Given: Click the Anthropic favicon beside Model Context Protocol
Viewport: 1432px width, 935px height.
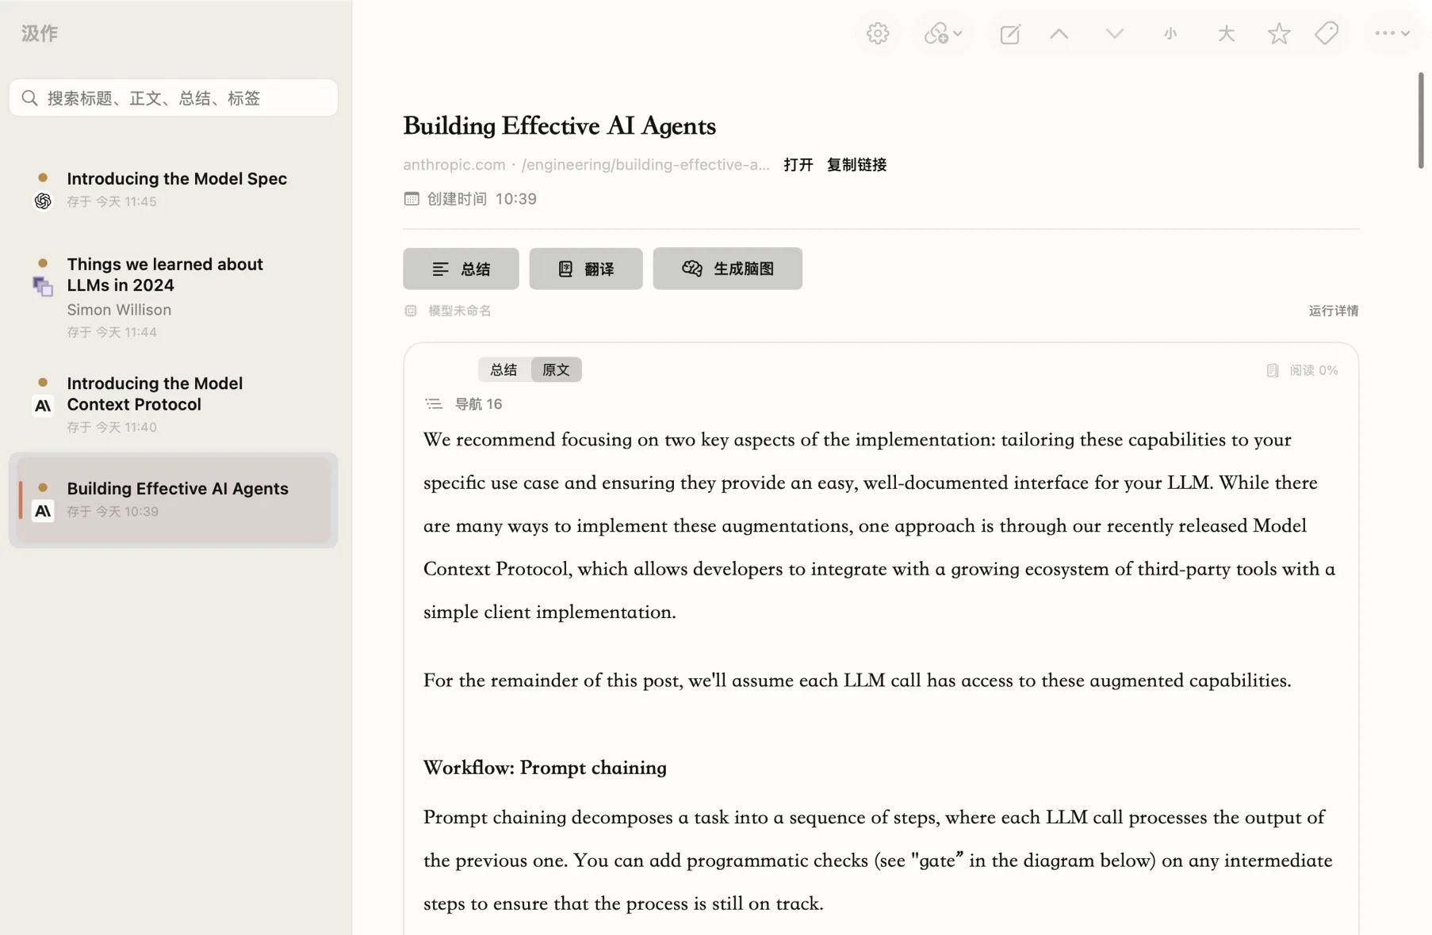Looking at the screenshot, I should [43, 406].
